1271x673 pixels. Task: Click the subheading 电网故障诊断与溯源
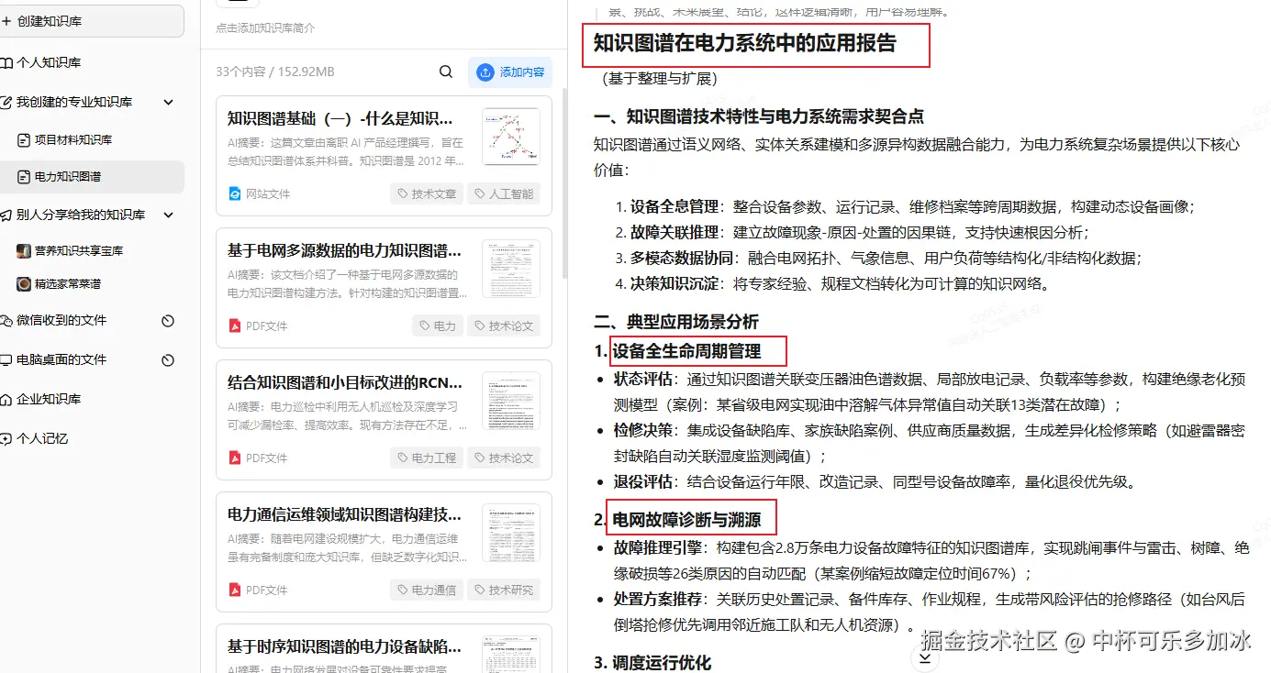(x=687, y=520)
